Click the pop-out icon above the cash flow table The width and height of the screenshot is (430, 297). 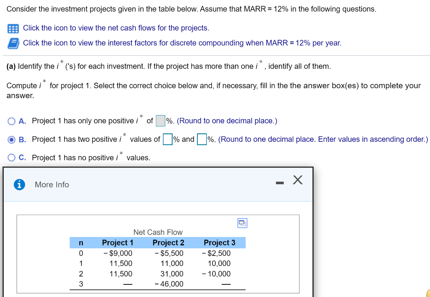242,223
